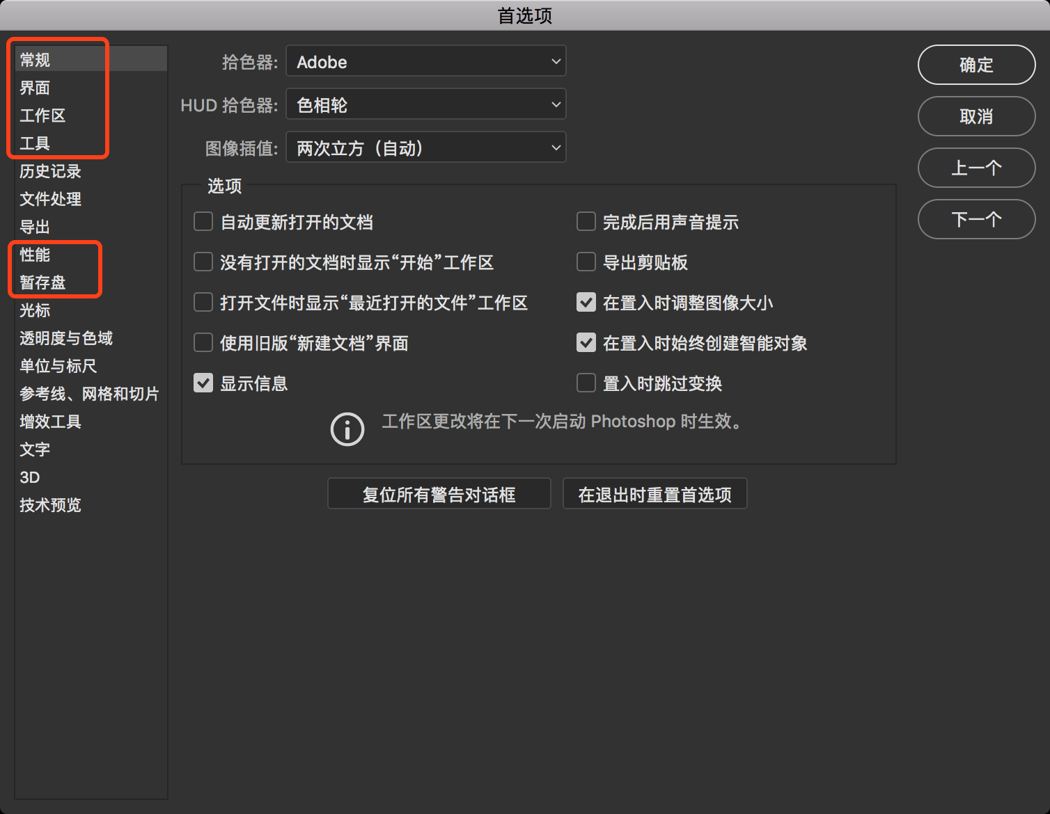Select 性能 preferences category
Image resolution: width=1050 pixels, height=814 pixels.
pos(91,255)
